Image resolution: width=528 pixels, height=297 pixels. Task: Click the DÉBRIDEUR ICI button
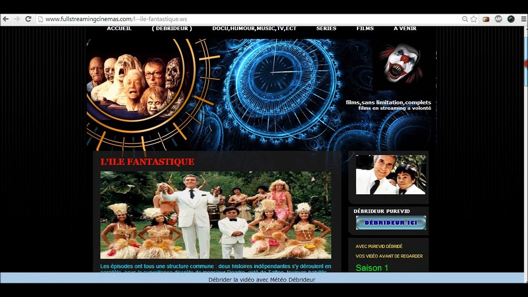(391, 223)
